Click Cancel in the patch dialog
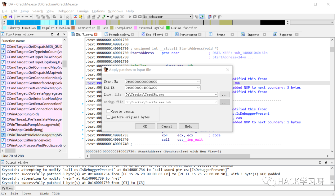 pos(167,126)
